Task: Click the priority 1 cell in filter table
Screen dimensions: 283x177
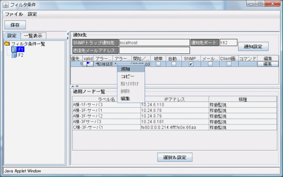Action: coord(76,64)
